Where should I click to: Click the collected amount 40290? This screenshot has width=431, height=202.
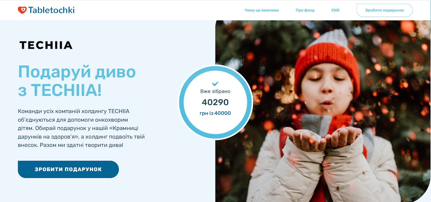point(215,102)
